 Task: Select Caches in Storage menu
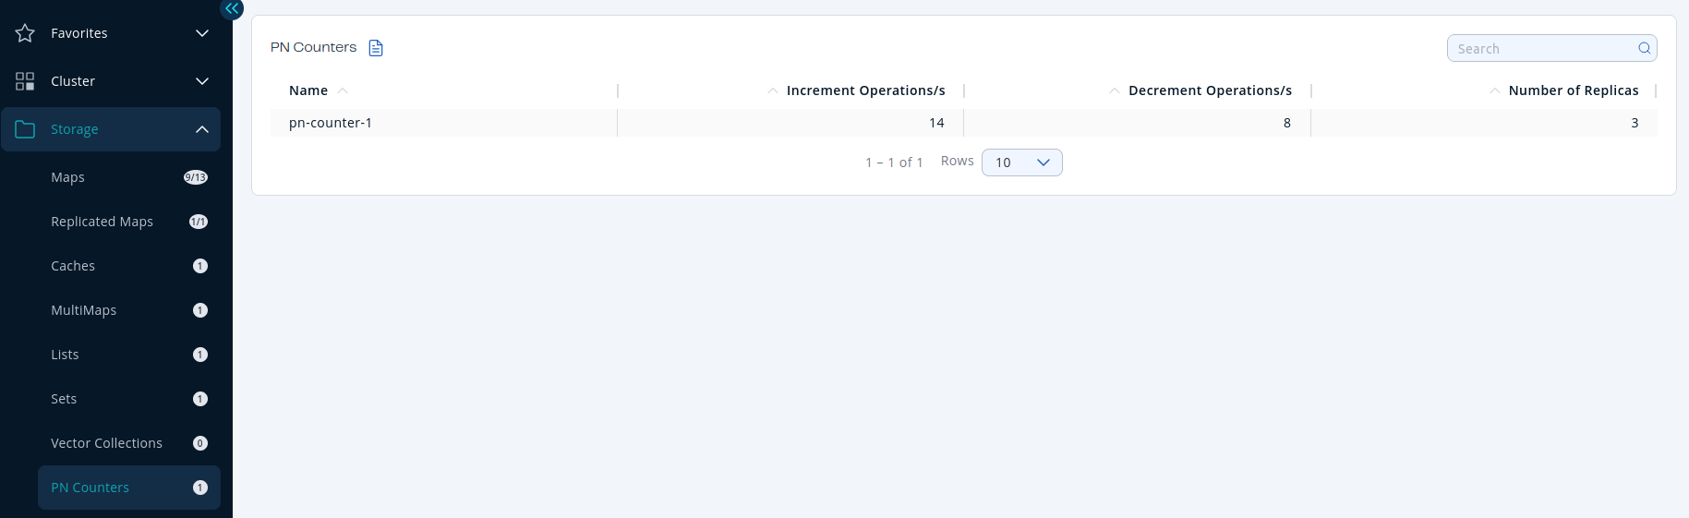[73, 266]
